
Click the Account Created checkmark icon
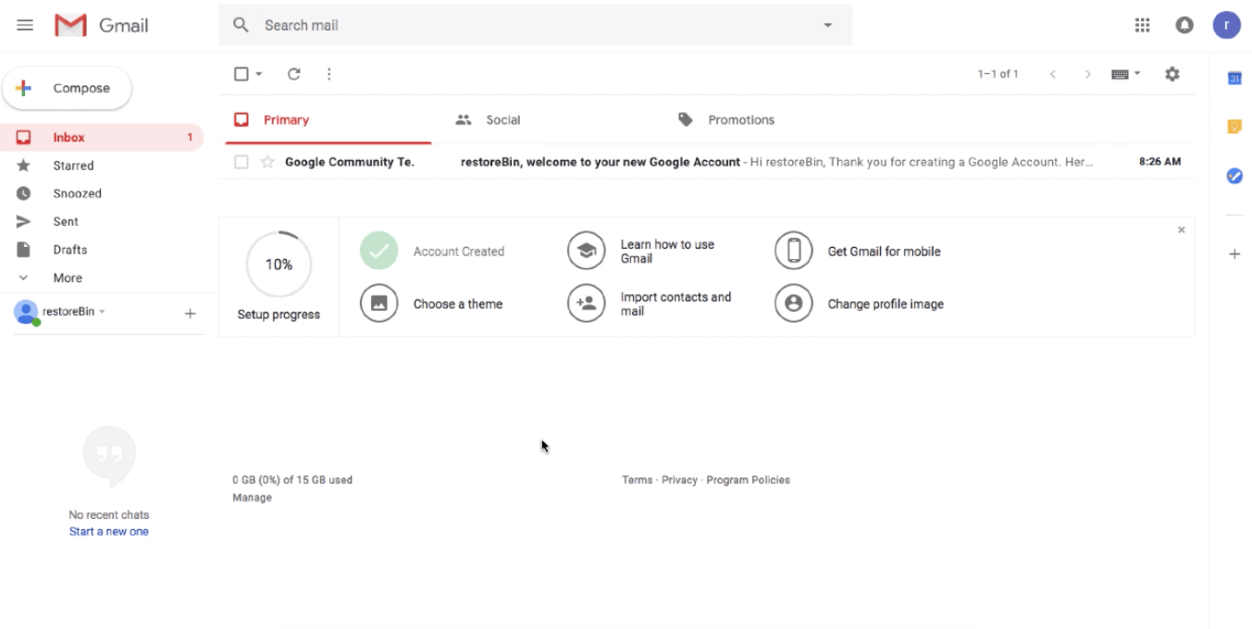pos(378,251)
